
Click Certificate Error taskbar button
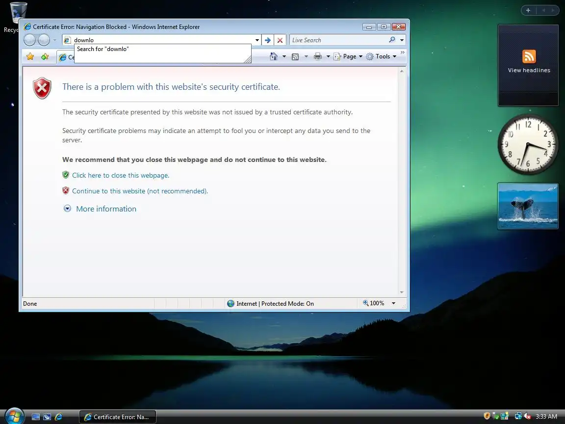pos(118,417)
